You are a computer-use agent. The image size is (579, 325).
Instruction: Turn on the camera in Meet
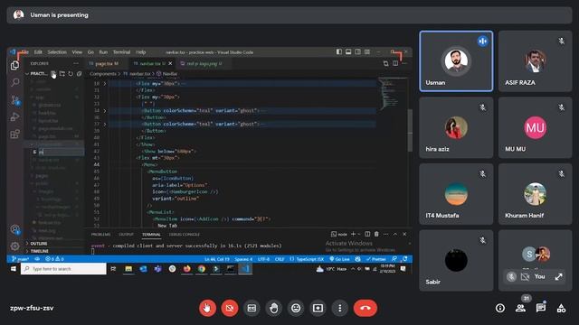click(229, 308)
